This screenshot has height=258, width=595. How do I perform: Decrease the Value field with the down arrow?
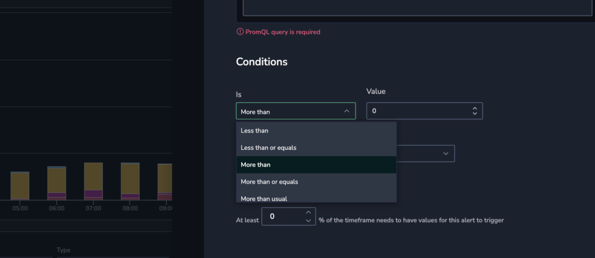point(475,114)
